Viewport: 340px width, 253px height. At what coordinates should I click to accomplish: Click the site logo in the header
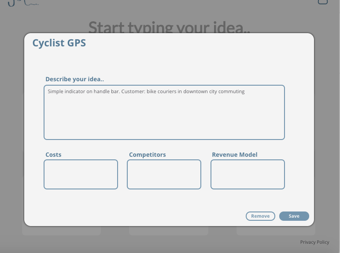coord(23,3)
